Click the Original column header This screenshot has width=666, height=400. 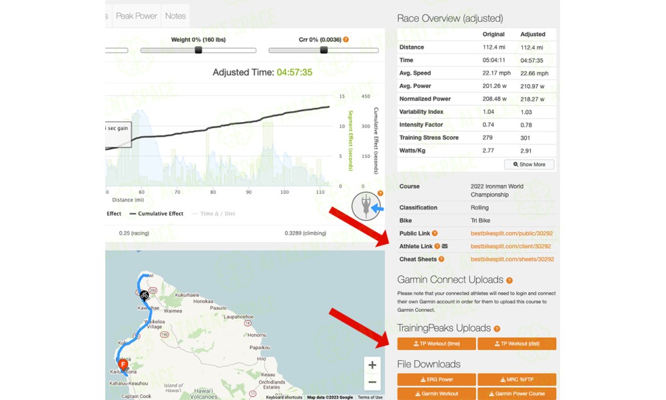tap(494, 34)
